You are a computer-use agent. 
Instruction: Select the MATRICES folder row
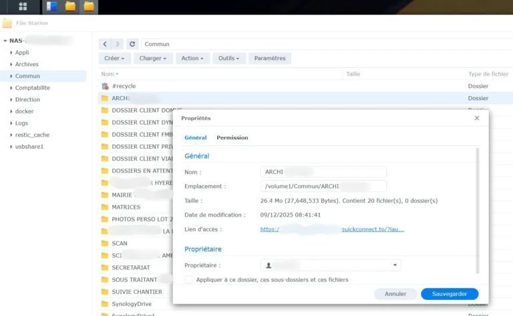136,207
